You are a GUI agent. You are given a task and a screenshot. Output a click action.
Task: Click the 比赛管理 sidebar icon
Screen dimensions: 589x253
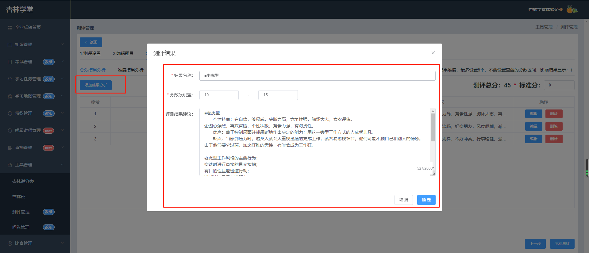(x=10, y=243)
